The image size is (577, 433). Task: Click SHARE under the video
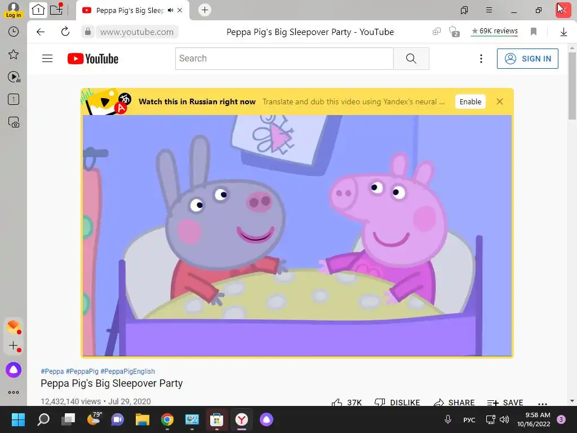tap(454, 403)
